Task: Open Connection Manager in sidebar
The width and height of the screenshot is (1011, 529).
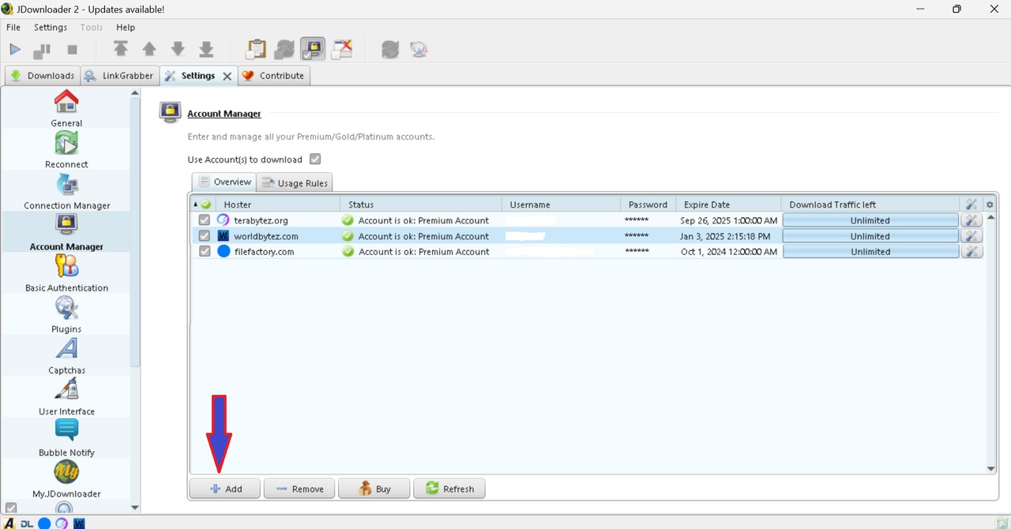Action: point(66,190)
